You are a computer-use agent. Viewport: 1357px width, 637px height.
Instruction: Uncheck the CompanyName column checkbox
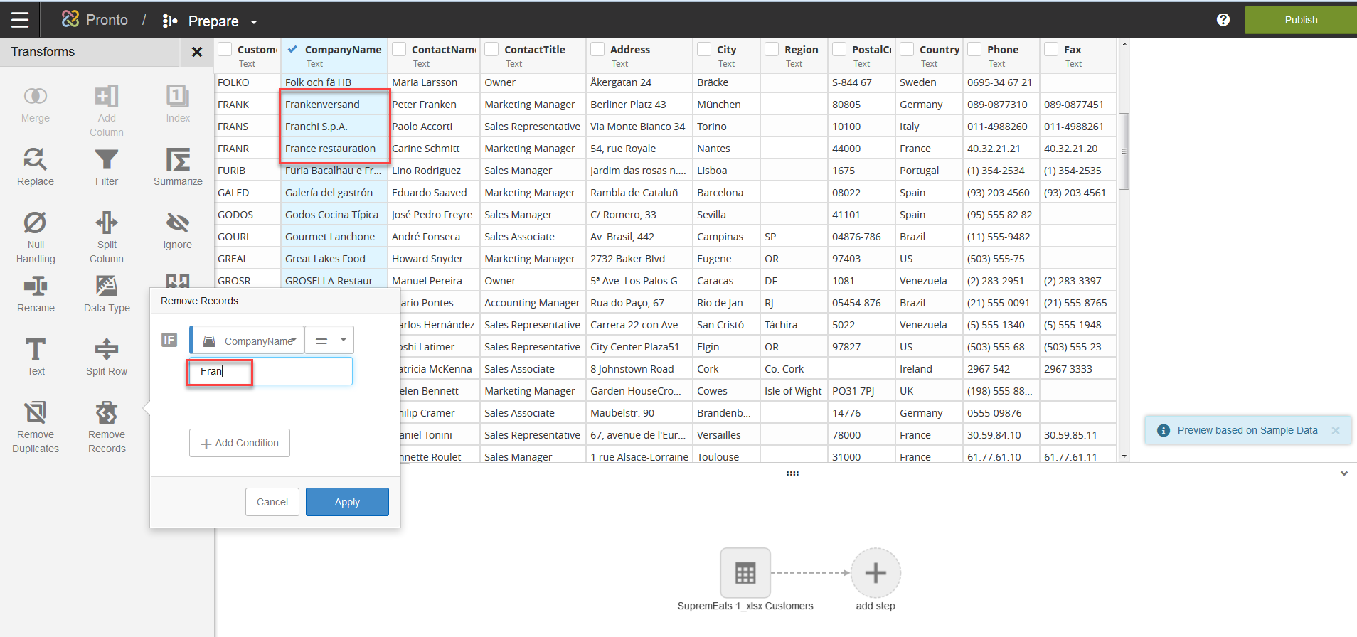[293, 49]
